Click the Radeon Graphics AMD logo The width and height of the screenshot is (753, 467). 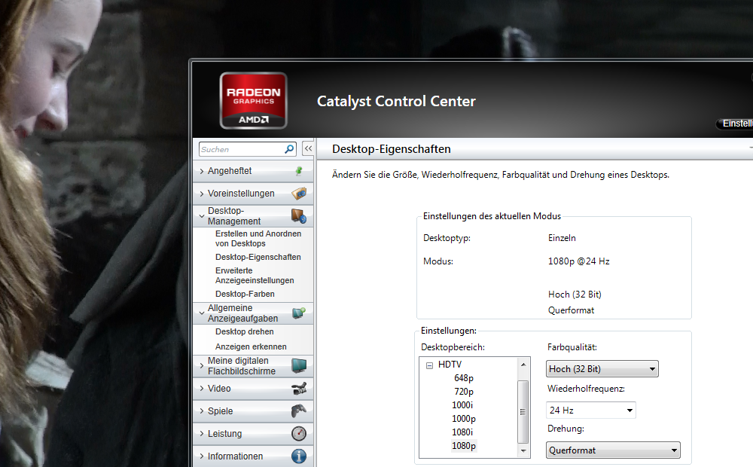tap(253, 100)
